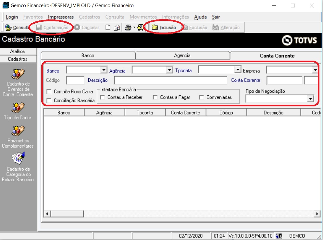Expand the Empresa dropdown

315,70
